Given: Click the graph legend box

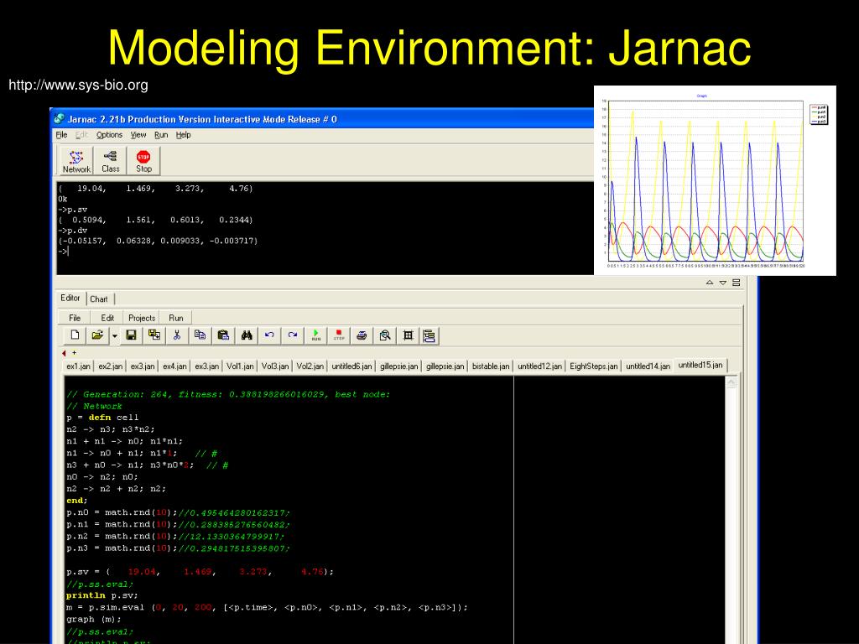Looking at the screenshot, I should (x=819, y=114).
